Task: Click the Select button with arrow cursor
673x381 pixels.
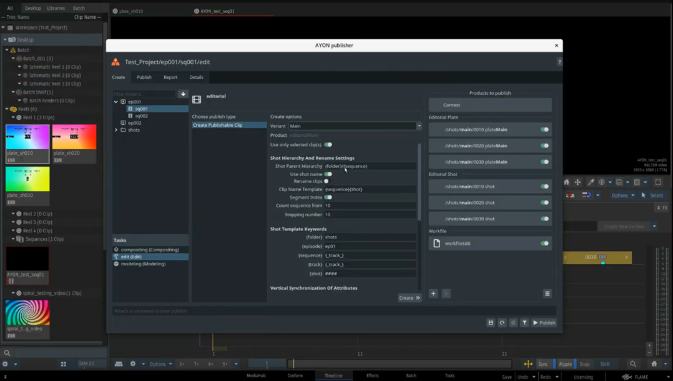Action: [x=652, y=195]
